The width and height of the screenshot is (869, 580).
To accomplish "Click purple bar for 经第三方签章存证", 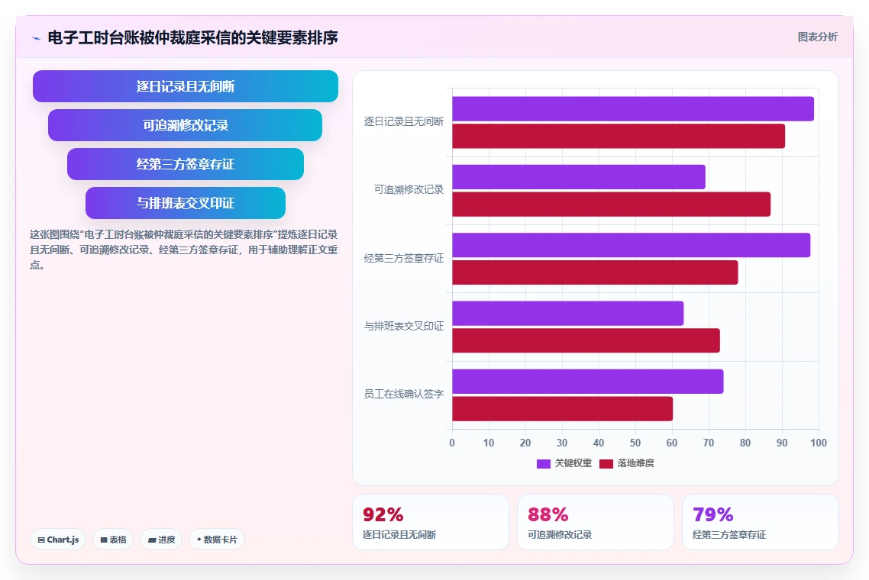I will [x=632, y=245].
